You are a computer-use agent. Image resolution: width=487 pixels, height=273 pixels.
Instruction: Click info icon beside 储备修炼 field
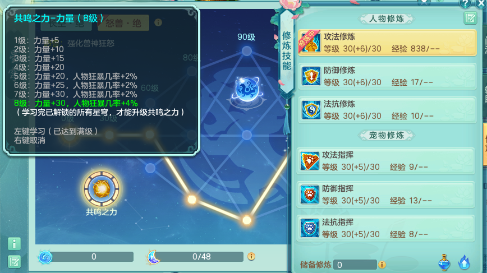(x=382, y=265)
